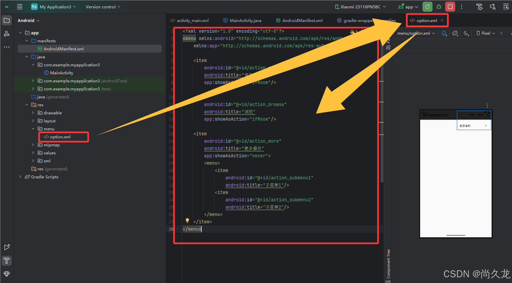Collapse the res folder node
The image size is (512, 283).
pyautogui.click(x=27, y=105)
